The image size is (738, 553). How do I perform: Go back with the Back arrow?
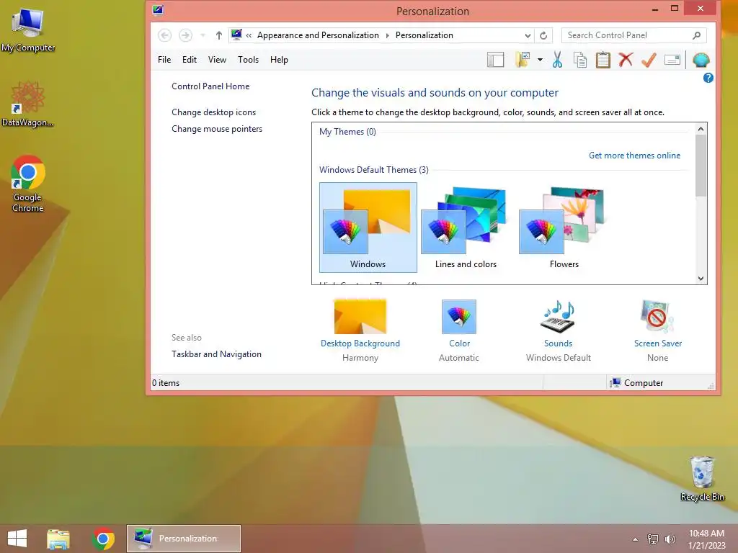pos(165,35)
